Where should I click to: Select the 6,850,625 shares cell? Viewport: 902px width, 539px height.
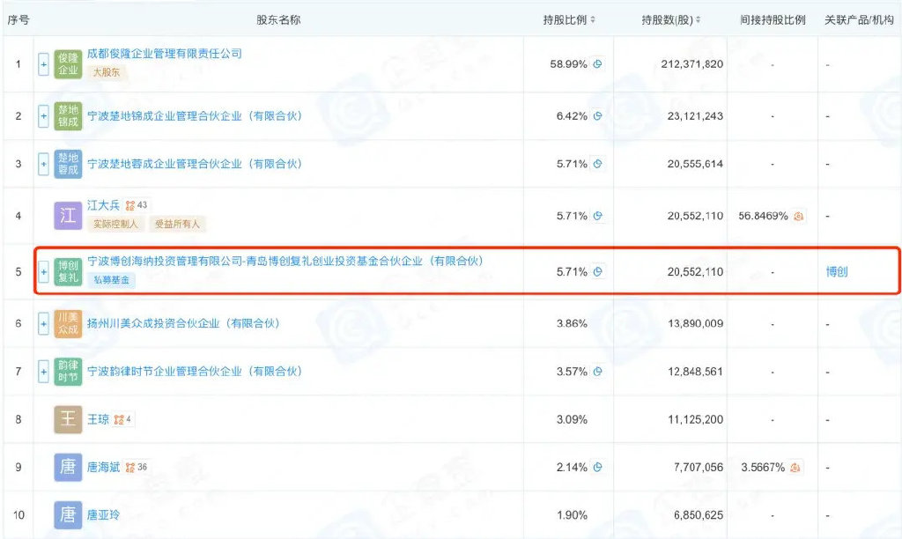699,515
